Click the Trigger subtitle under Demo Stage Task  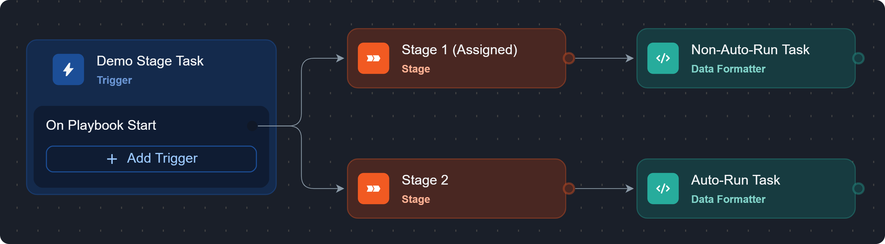click(x=114, y=80)
